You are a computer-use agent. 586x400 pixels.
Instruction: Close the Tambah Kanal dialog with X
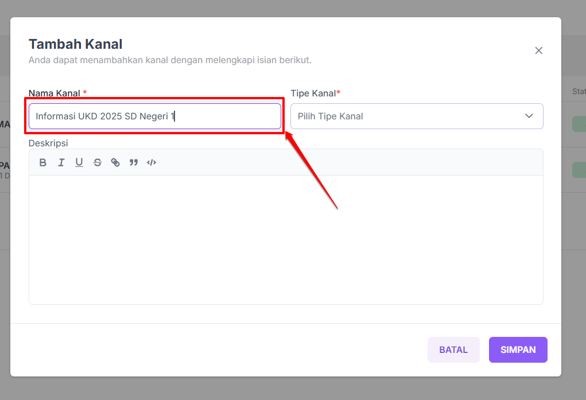pos(538,51)
